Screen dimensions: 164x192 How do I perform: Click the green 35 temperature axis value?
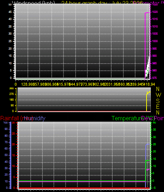(154, 130)
